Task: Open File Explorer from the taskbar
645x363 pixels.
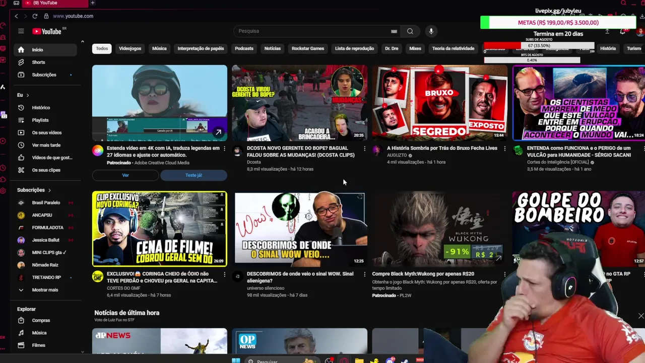Action: (359, 360)
